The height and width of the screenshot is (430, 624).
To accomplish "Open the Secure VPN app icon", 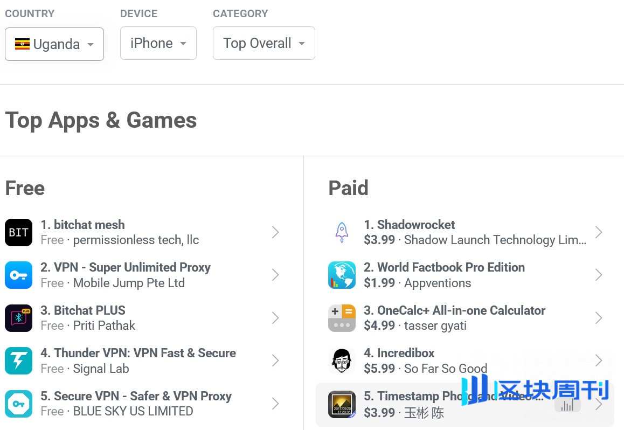I will [x=18, y=404].
